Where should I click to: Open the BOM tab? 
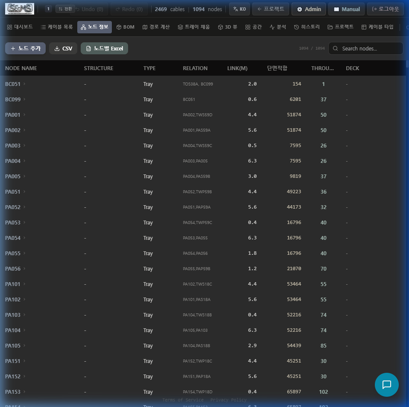point(126,27)
